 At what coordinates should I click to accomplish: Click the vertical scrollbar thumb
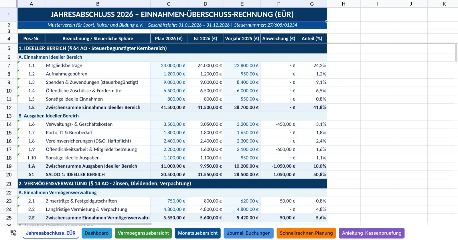pos(456,52)
